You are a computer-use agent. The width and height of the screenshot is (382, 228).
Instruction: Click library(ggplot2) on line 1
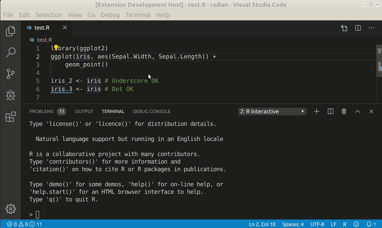pyautogui.click(x=79, y=48)
